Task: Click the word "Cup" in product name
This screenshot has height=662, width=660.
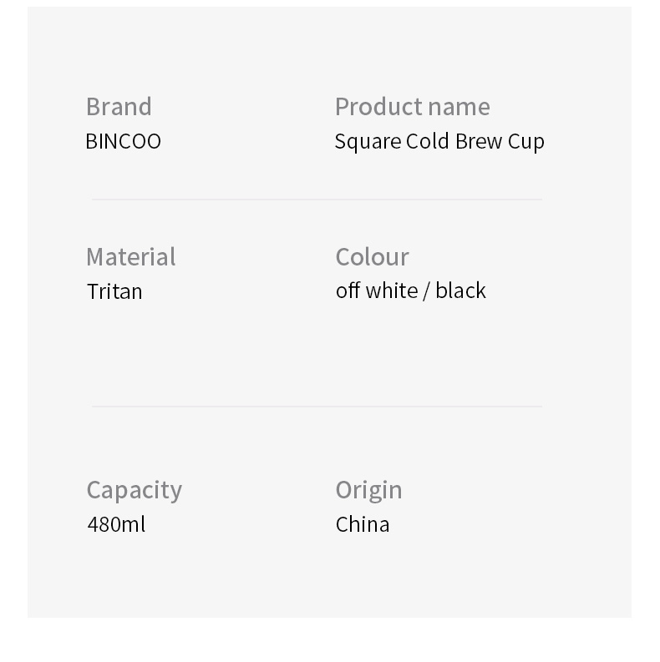Action: coord(526,141)
